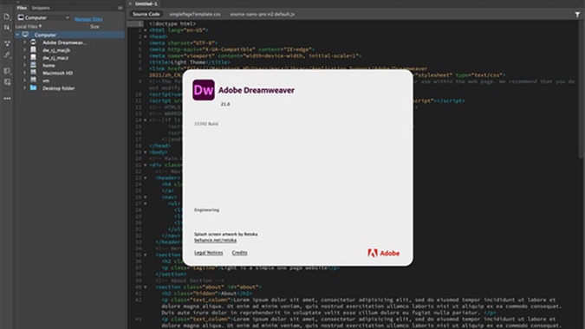Click the title tag on line 7
This screenshot has height=329, width=585.
point(190,62)
